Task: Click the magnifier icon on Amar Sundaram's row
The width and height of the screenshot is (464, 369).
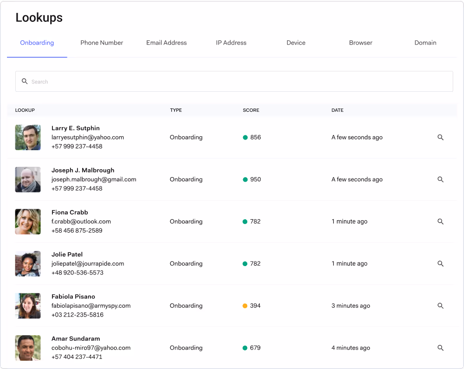Action: (440, 348)
